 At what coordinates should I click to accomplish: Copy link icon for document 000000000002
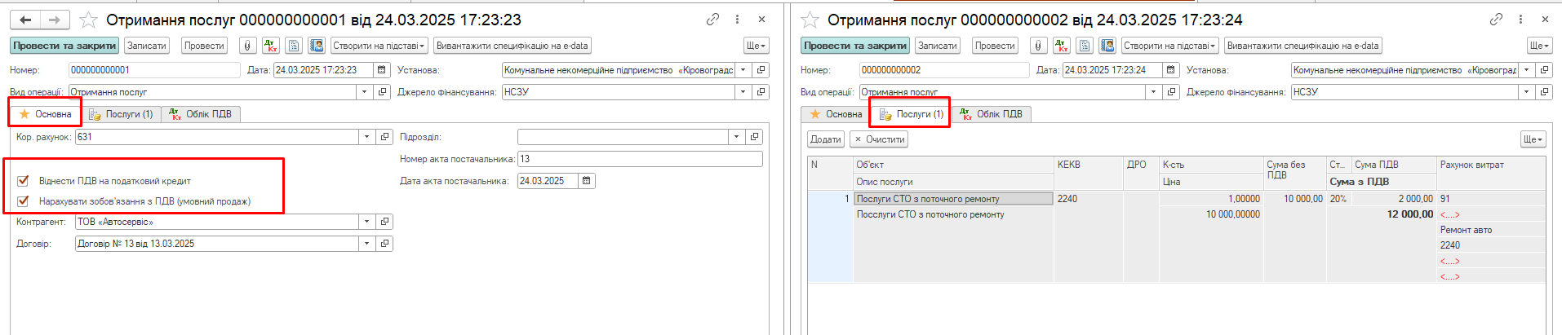tap(1496, 20)
